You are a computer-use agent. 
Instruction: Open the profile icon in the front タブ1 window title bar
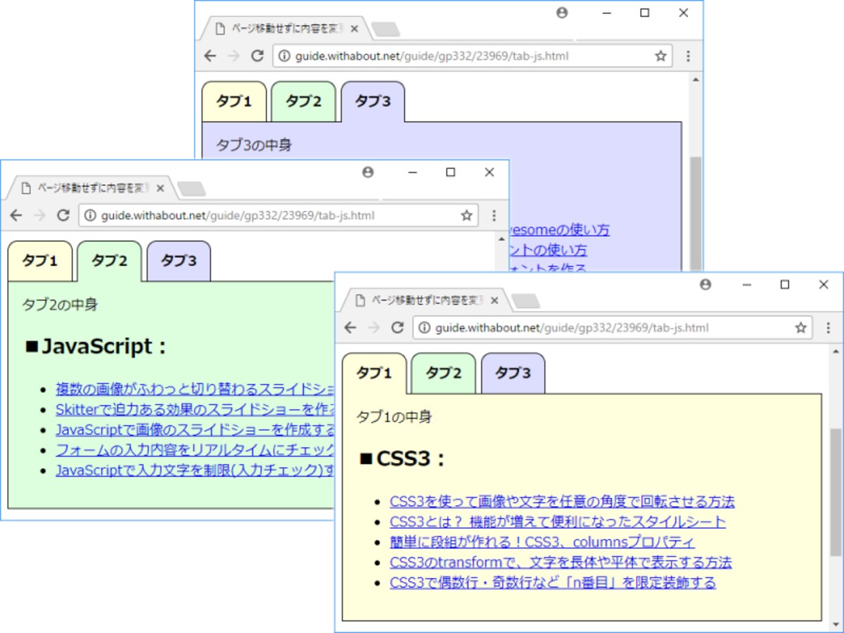click(x=705, y=284)
